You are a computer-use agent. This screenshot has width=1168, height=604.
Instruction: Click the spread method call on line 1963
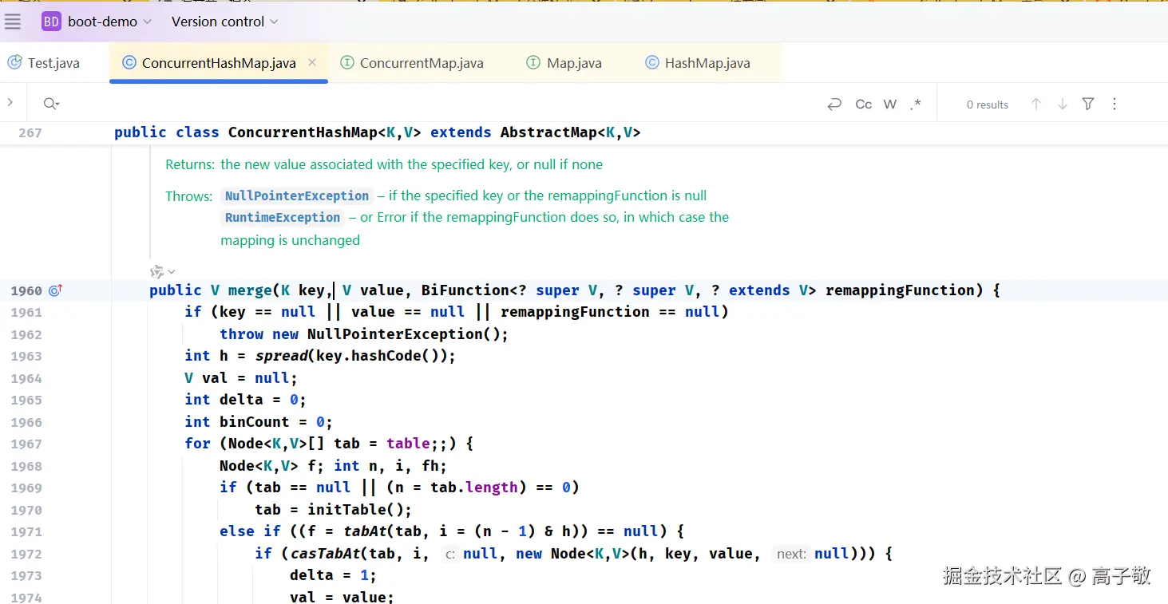[x=281, y=356]
